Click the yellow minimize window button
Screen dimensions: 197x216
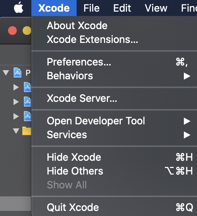coord(27,31)
